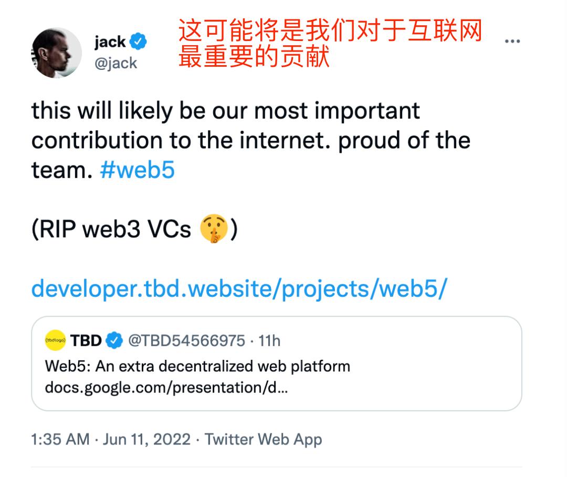Click the 1:35 AM · Jun 11, 2022 timestamp
Screen dimensions: 567x477
pyautogui.click(x=111, y=439)
